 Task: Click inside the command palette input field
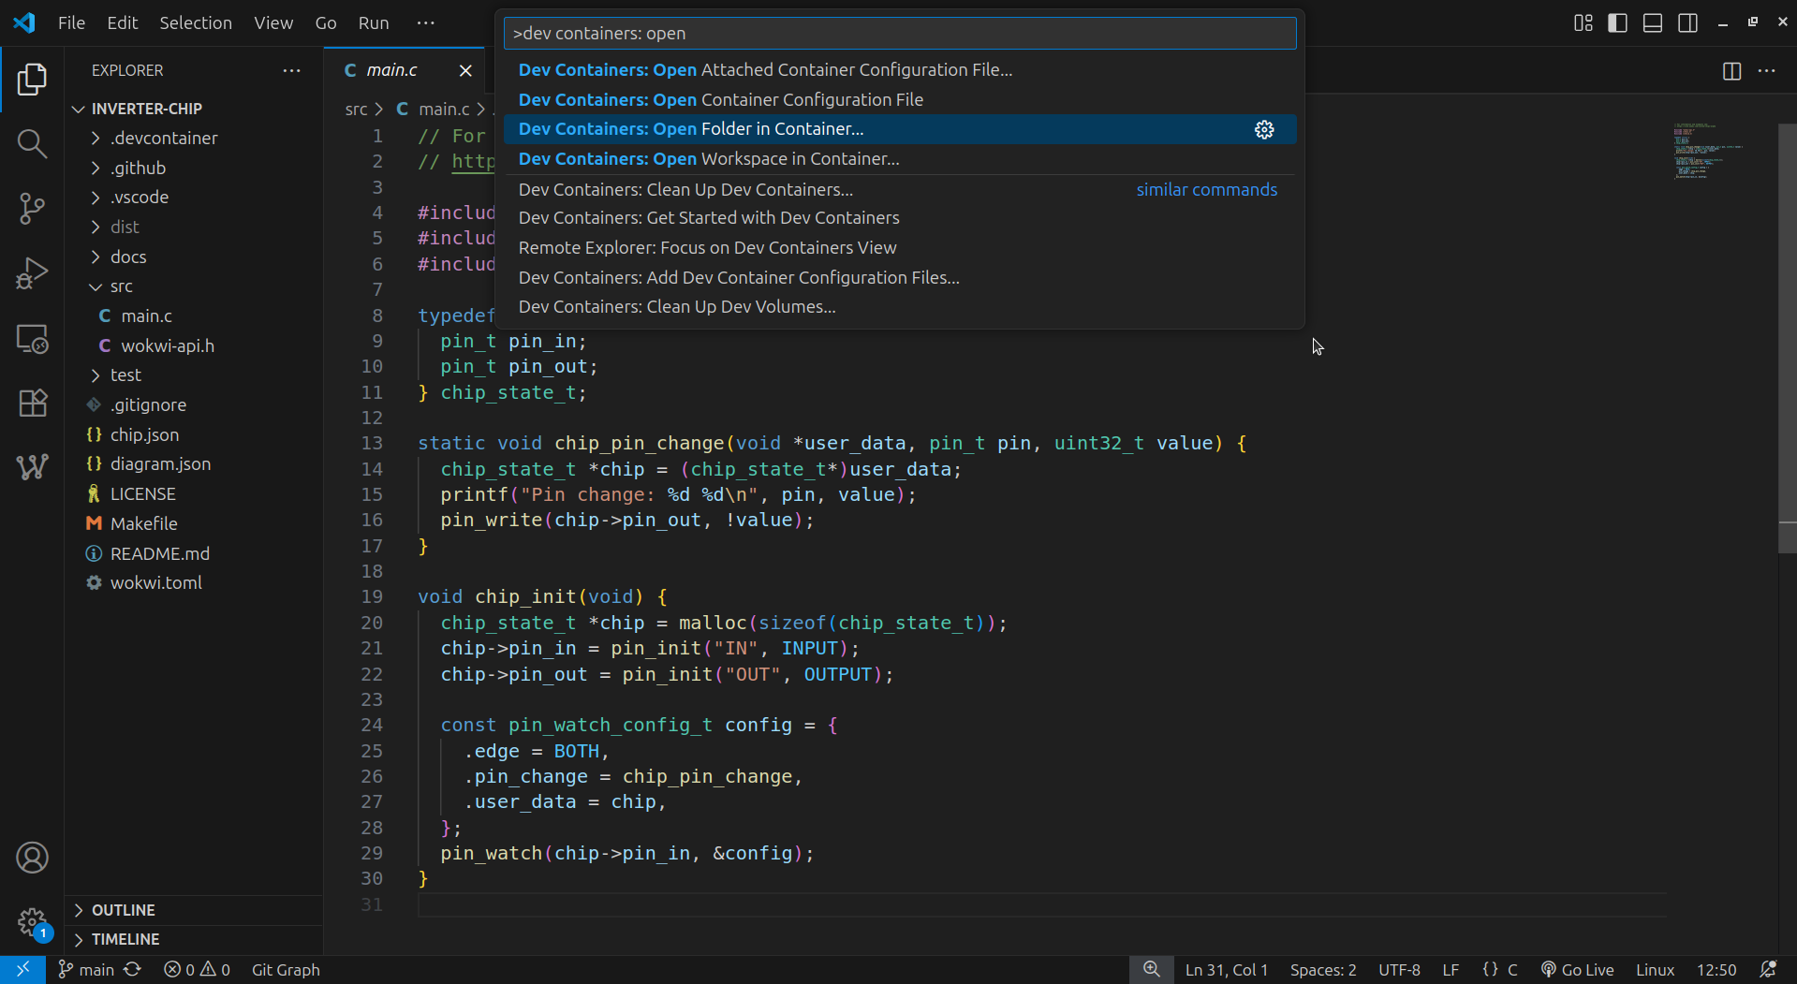tap(899, 33)
